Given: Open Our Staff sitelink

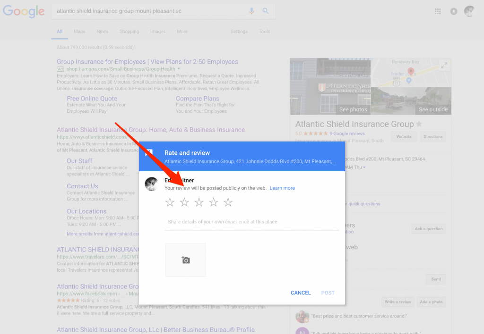Looking at the screenshot, I should point(79,161).
